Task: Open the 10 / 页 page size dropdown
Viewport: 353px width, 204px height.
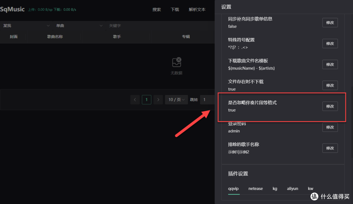Action: click(x=176, y=100)
